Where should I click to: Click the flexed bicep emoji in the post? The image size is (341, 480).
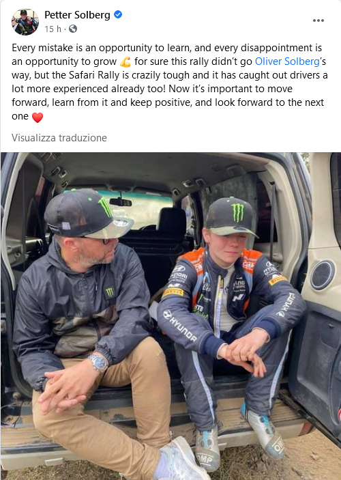tap(125, 62)
